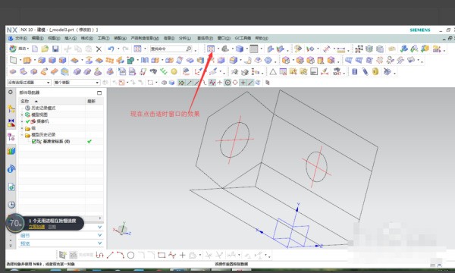This screenshot has width=455, height=273.
Task: Click the yellow sphere icon
Action: (174, 71)
